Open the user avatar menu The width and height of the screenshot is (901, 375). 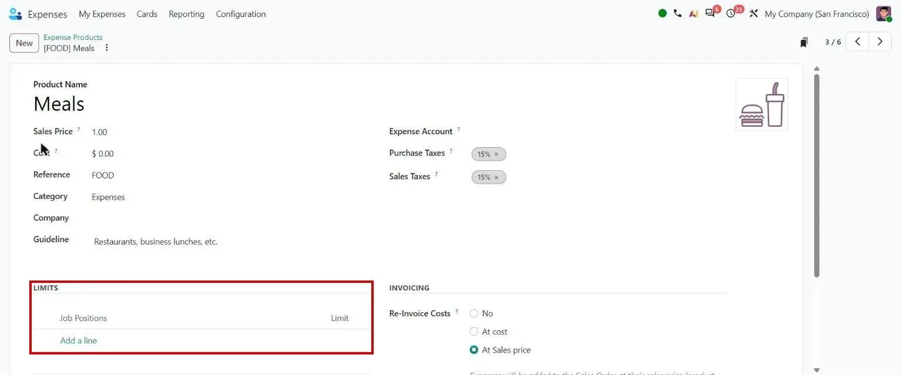883,13
